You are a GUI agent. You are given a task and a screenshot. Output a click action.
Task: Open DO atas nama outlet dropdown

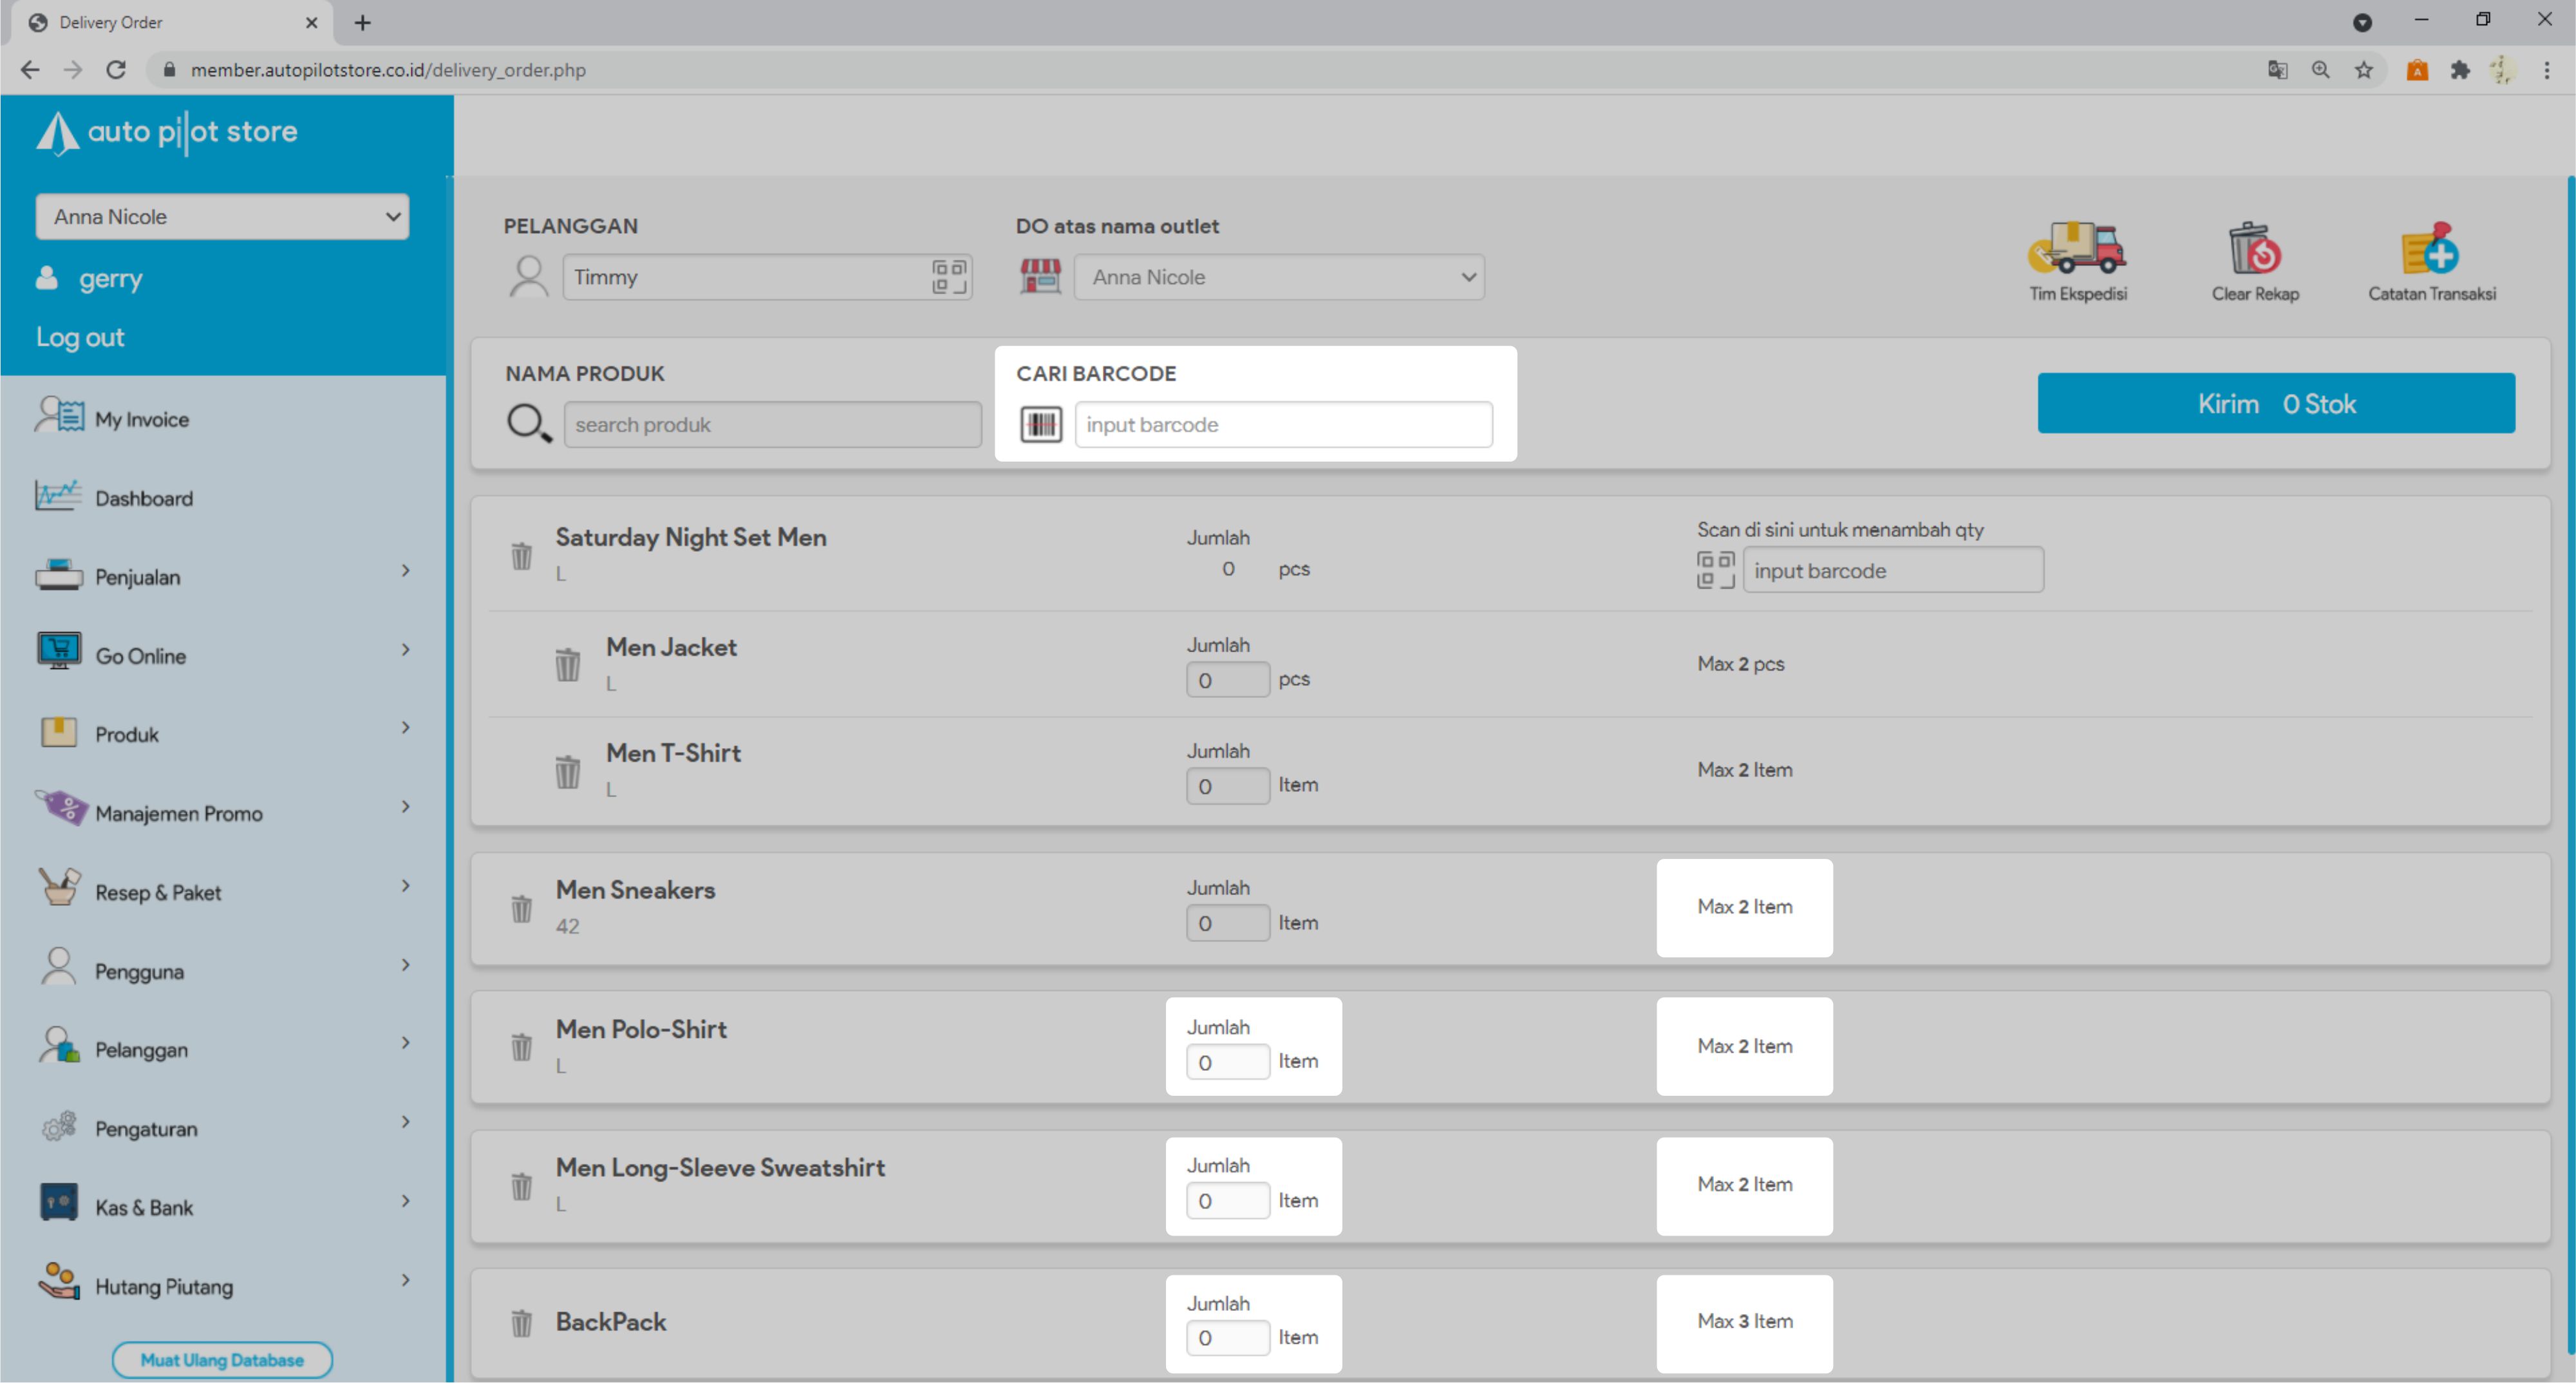click(x=1278, y=277)
